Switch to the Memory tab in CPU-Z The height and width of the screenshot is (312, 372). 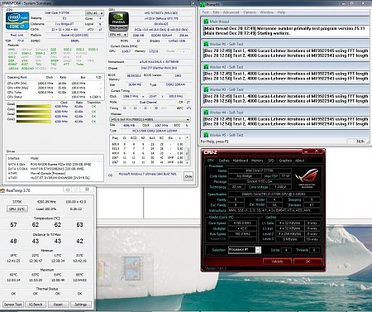point(257,161)
